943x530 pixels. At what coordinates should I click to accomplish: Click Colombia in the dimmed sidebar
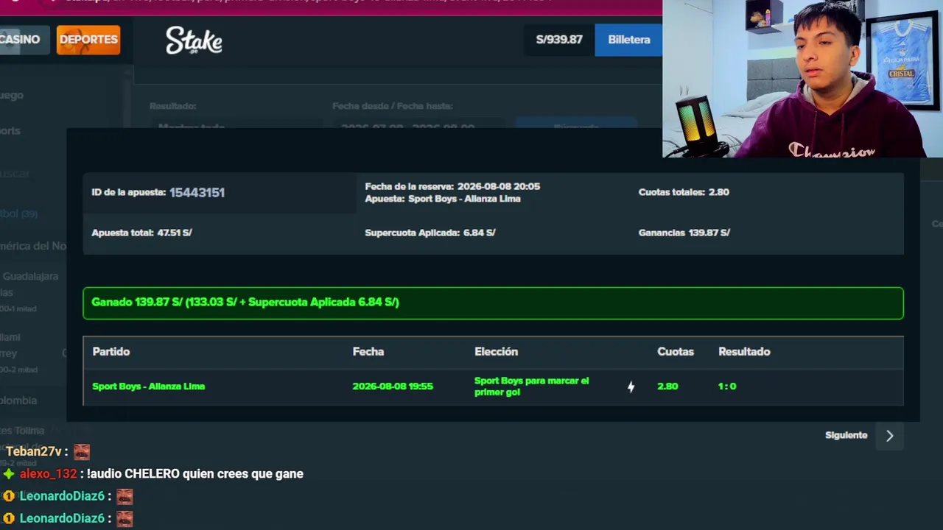coord(18,400)
